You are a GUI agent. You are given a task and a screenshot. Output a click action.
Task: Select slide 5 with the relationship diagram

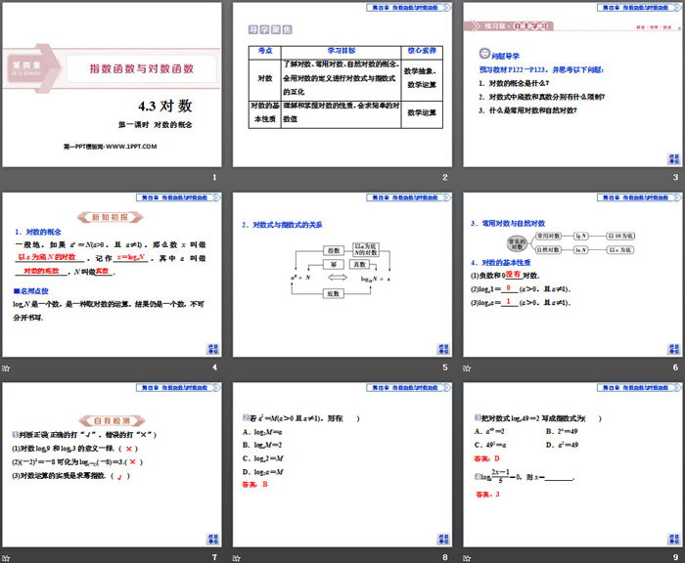(341, 276)
